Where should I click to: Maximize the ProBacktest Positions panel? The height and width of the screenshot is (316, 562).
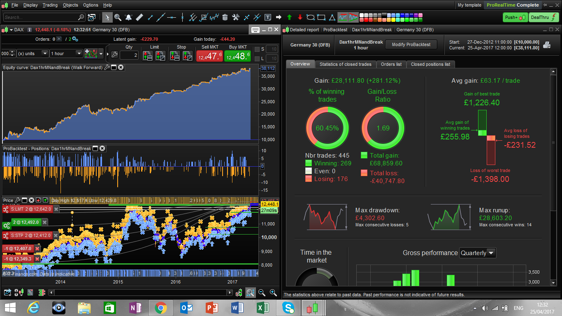click(95, 149)
